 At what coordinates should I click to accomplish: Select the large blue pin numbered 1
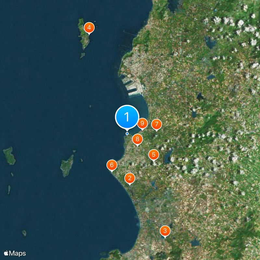[127, 117]
